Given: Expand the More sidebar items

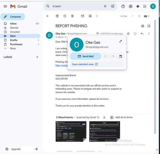Looking at the screenshot, I should [20, 48].
